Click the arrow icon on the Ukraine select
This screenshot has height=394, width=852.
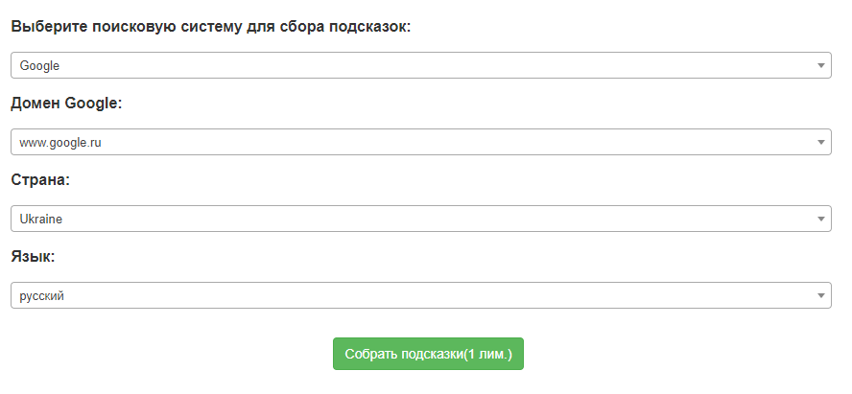coord(821,219)
